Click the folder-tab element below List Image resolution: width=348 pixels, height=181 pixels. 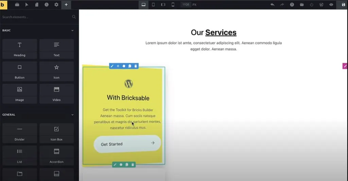(19, 175)
